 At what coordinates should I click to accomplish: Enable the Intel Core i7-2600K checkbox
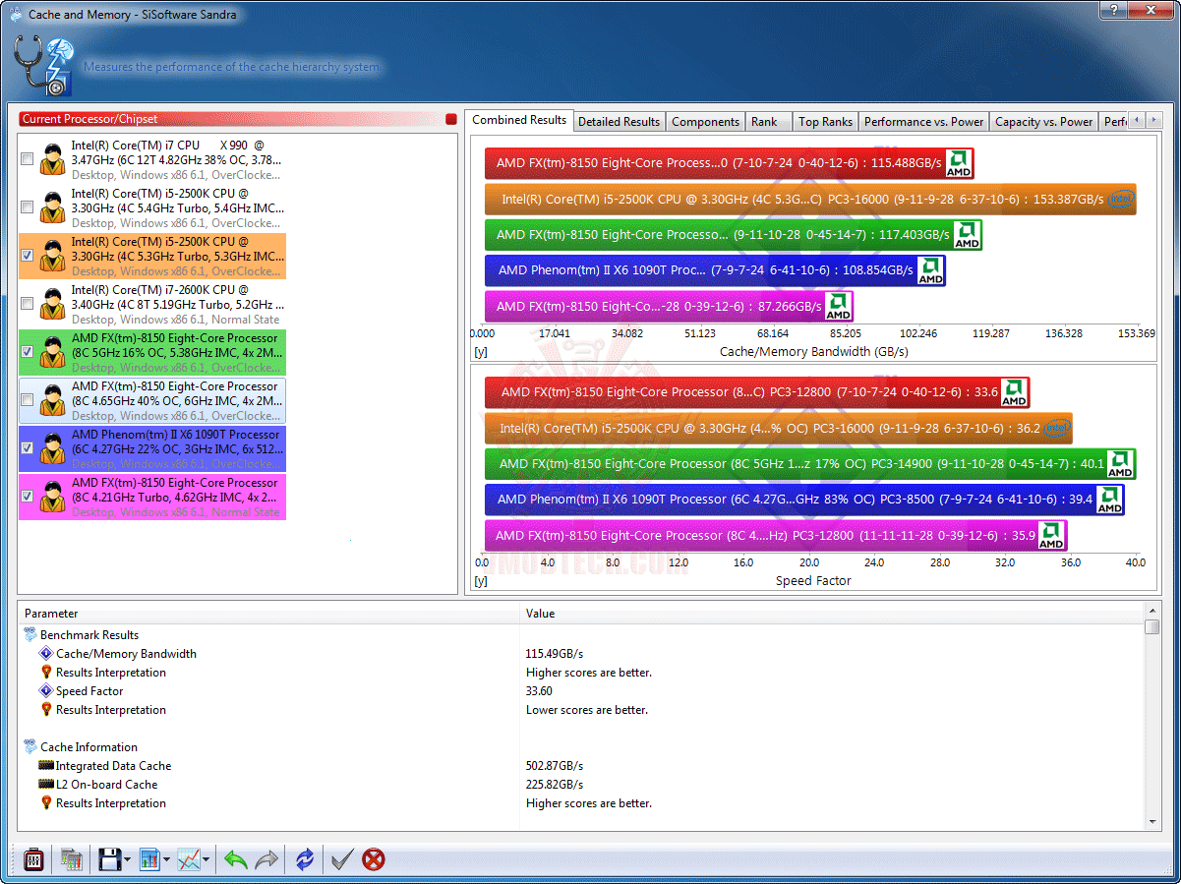point(27,304)
